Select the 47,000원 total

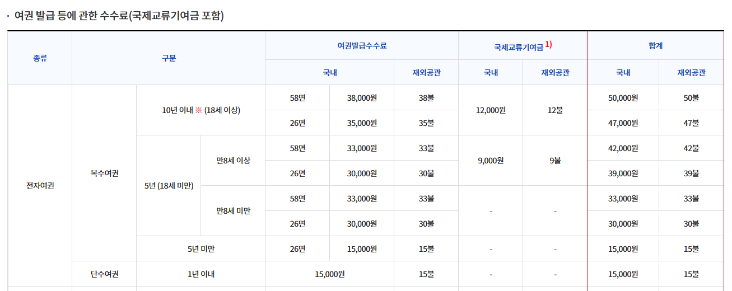(x=623, y=123)
